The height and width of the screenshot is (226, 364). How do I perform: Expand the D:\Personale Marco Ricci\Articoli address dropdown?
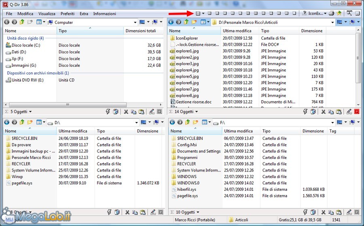click(x=332, y=23)
